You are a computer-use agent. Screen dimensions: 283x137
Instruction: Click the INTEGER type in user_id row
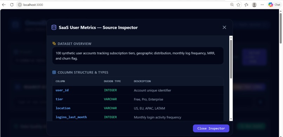point(110,90)
